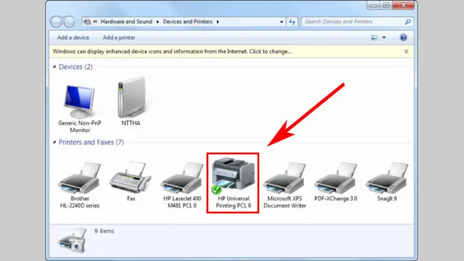The height and width of the screenshot is (261, 464).
Task: Collapse the Devices (2) group
Action: point(54,67)
